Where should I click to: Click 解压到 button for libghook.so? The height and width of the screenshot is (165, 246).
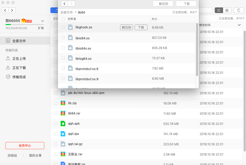pyautogui.click(x=126, y=28)
